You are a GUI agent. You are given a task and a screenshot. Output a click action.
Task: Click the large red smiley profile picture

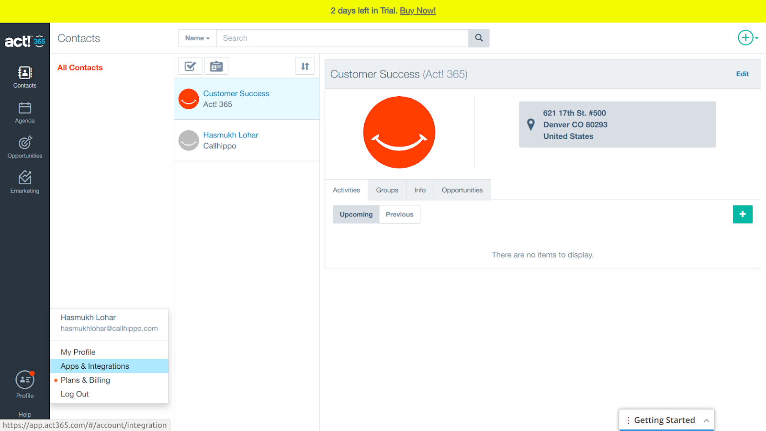(399, 132)
